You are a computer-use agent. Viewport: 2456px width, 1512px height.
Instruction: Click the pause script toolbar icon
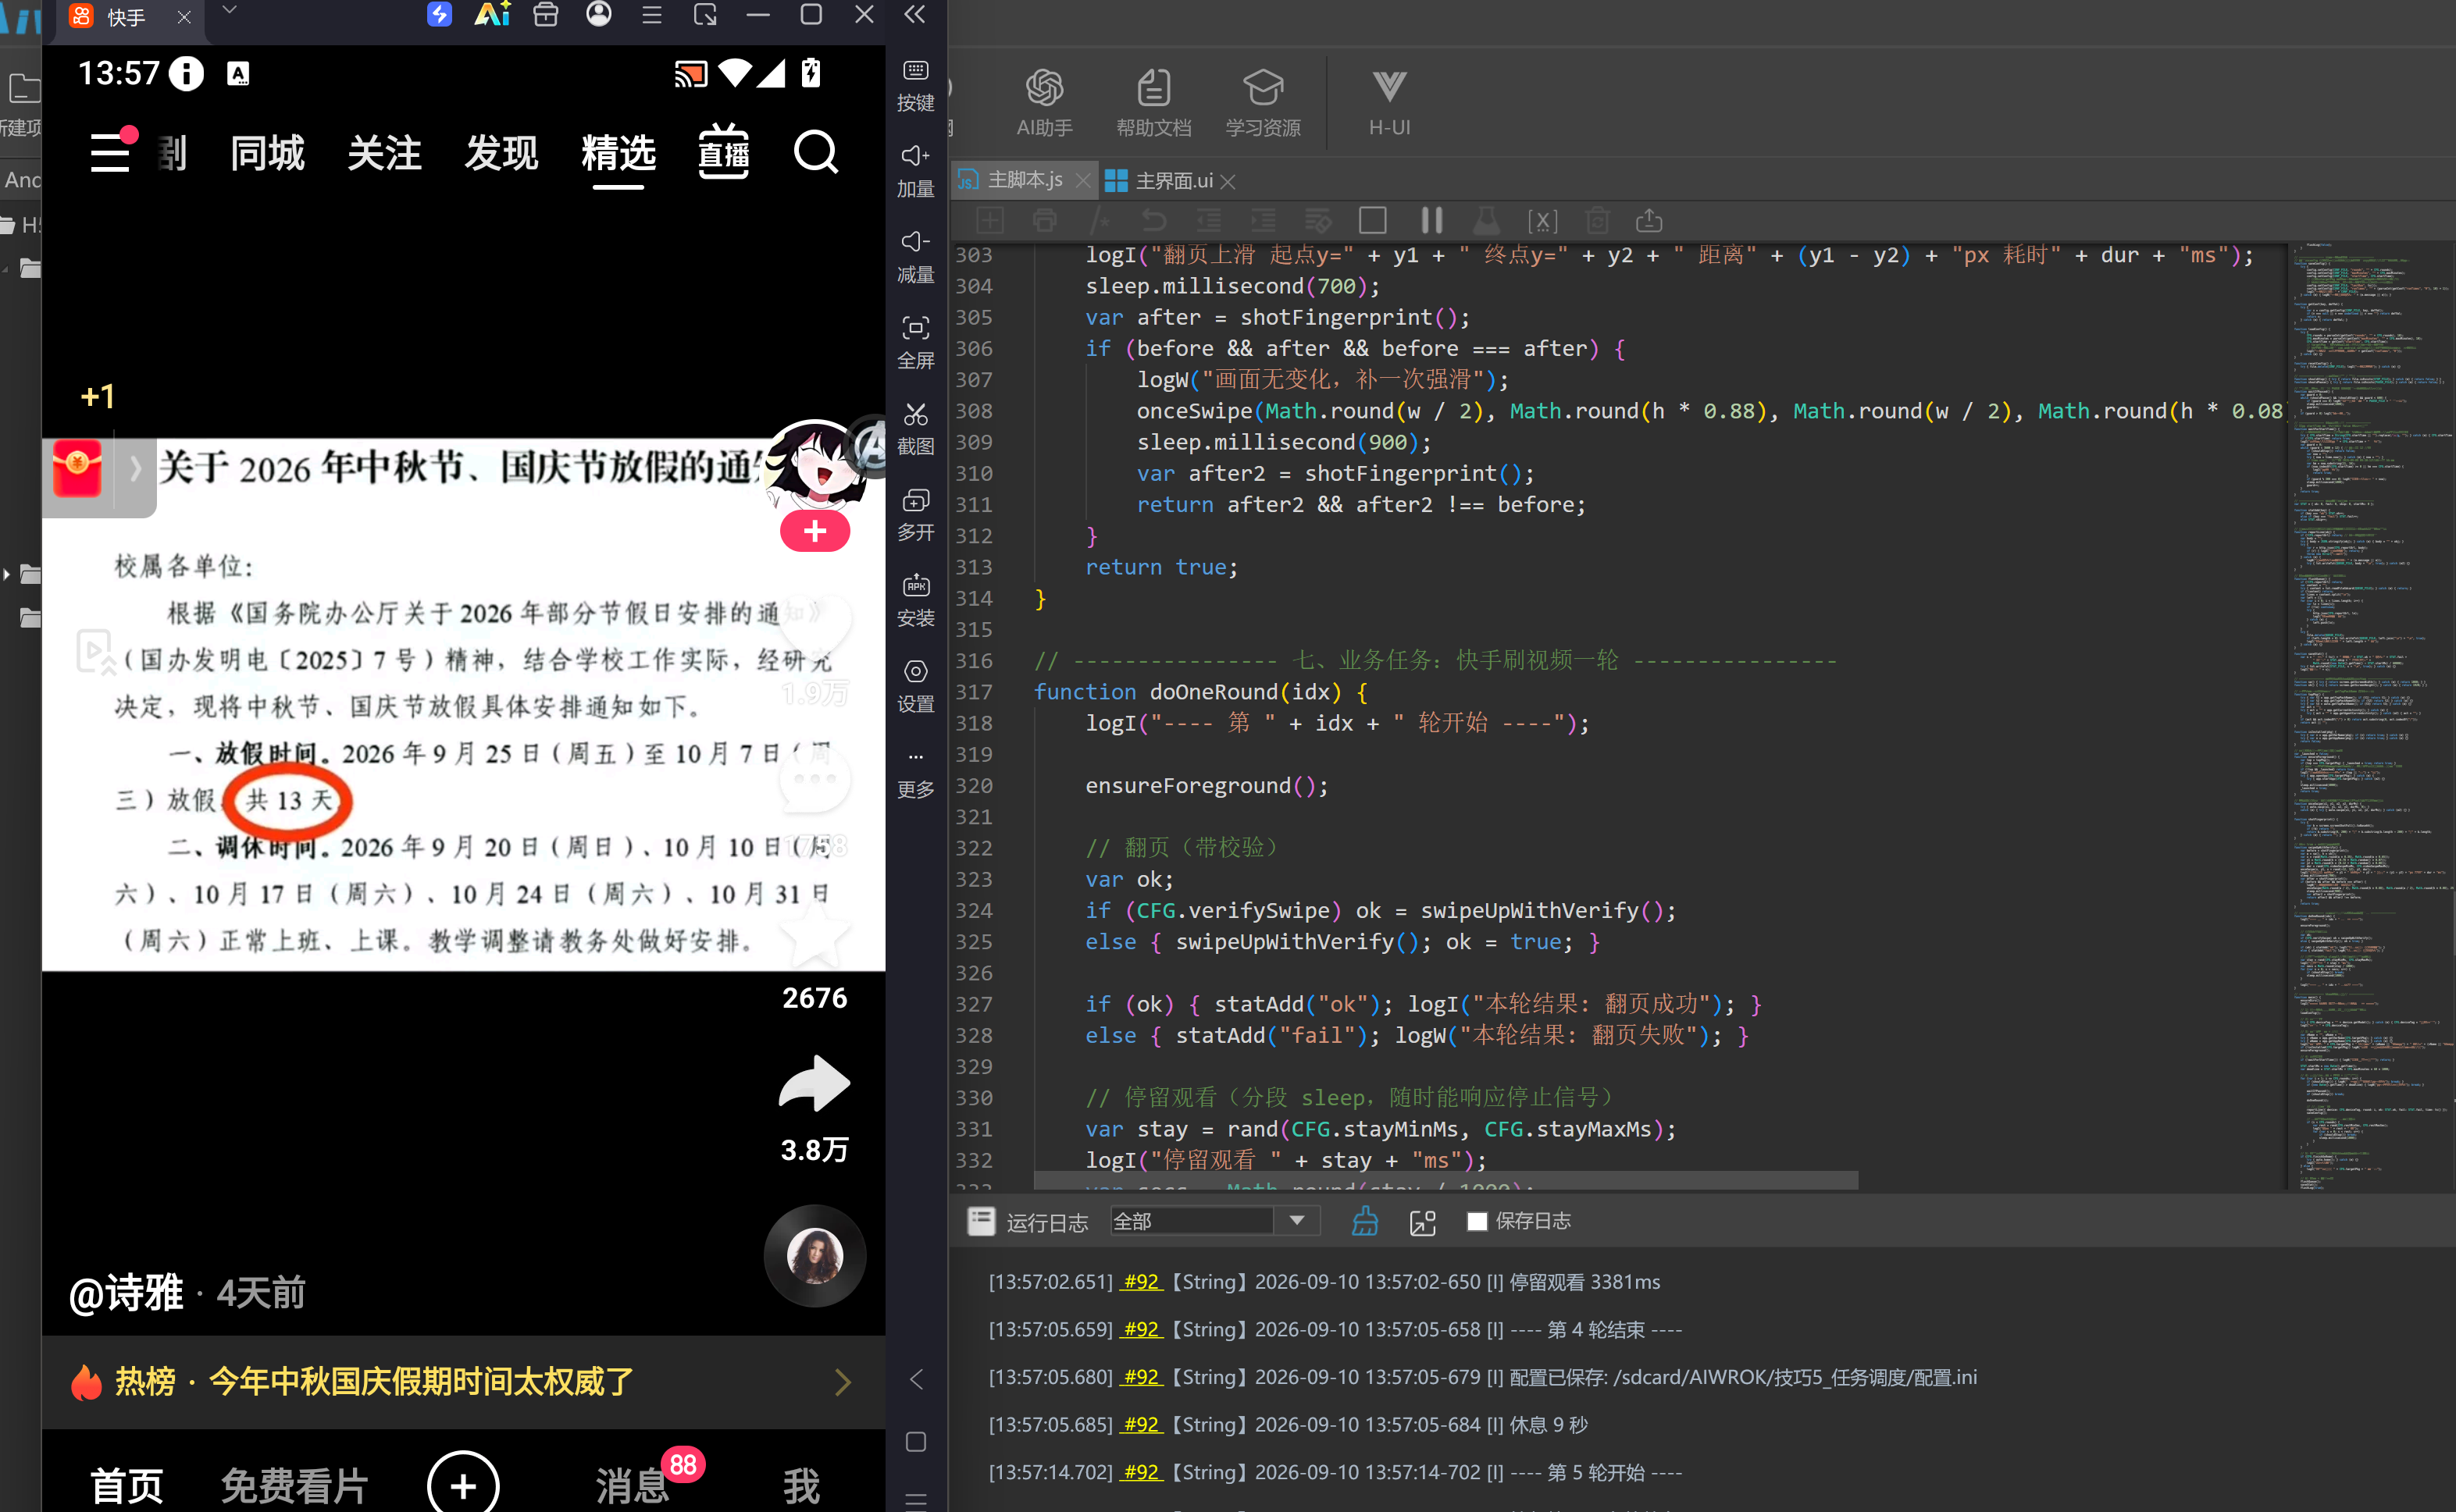1431,220
